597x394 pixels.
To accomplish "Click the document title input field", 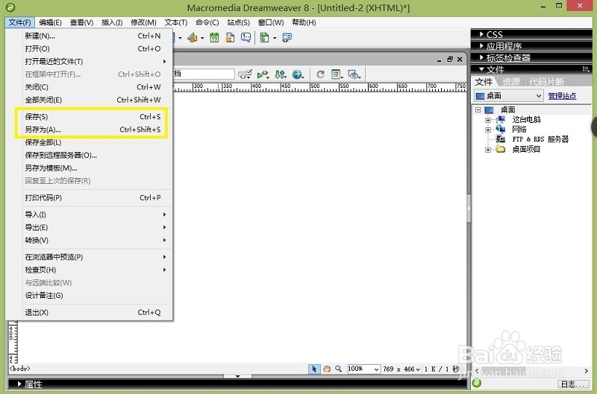I will [204, 74].
